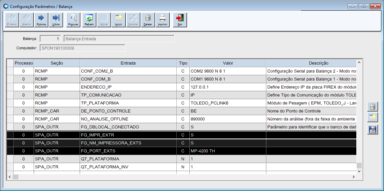Image resolution: width=384 pixels, height=191 pixels.
Task: Select the FG_DBLOCAL_CONECTADO entry cell
Action: pos(128,127)
